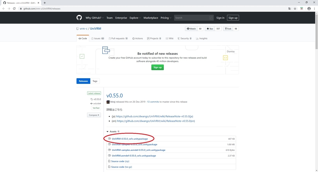Click the Fork button

(x=228, y=29)
